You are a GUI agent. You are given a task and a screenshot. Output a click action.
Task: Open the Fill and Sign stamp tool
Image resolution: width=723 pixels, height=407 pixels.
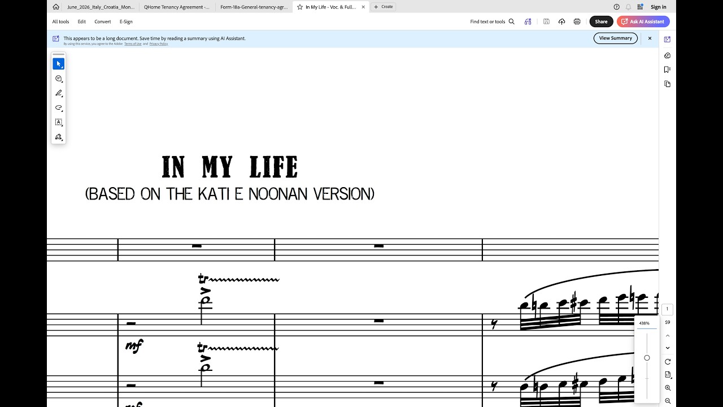[59, 137]
